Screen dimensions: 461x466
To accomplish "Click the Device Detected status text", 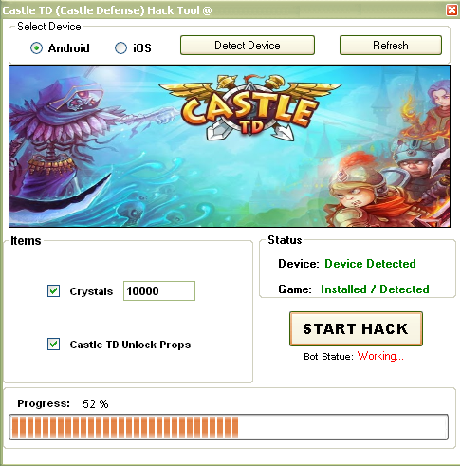I will coord(370,264).
